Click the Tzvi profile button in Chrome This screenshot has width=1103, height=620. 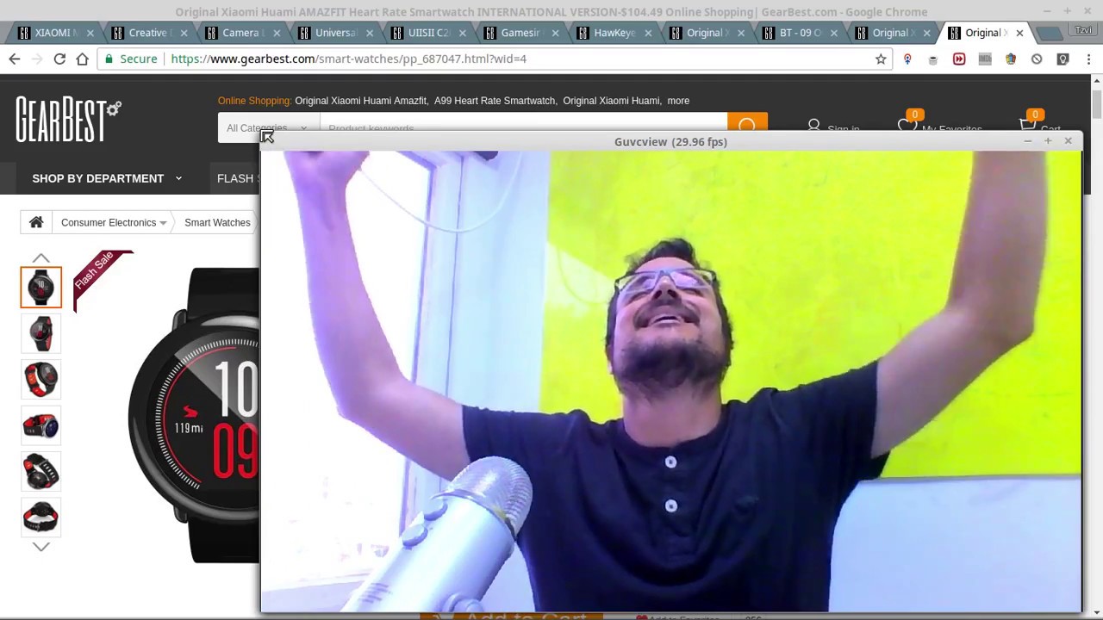tap(1083, 31)
